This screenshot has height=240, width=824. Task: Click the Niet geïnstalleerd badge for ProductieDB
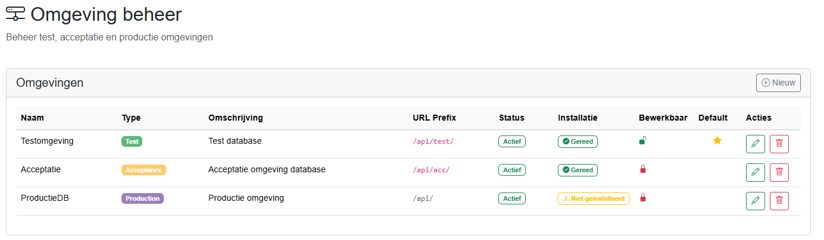593,198
